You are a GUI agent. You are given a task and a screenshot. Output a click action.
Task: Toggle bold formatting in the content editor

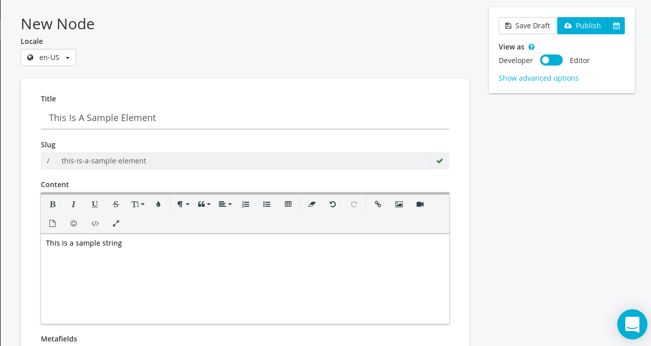click(x=52, y=204)
